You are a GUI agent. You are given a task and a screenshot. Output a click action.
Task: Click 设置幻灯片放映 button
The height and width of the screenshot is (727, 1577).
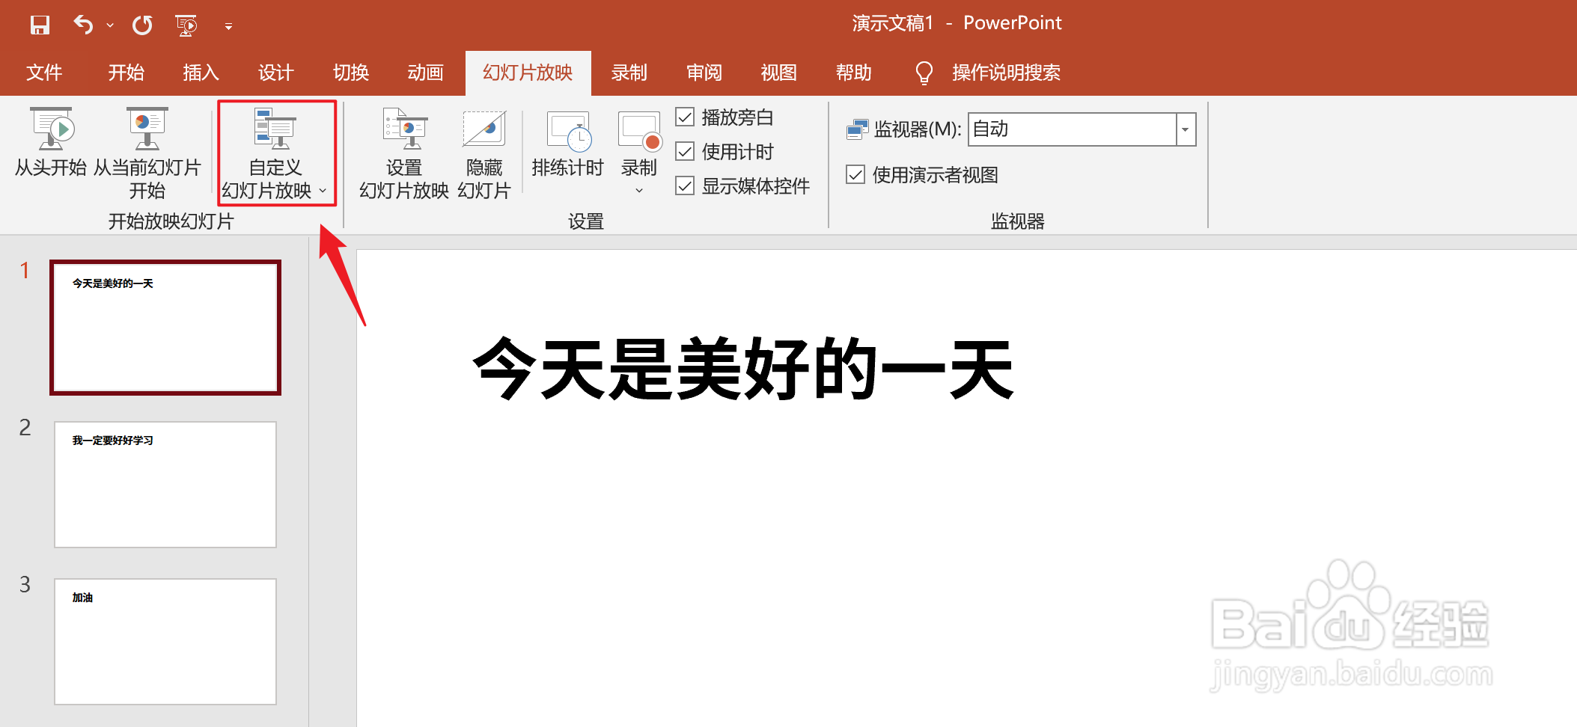click(x=404, y=153)
